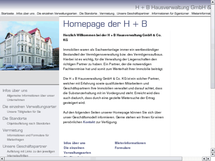Click sidebar text Objektauflistung nach Standorten
This screenshot has height=161, width=215.
point(28,123)
